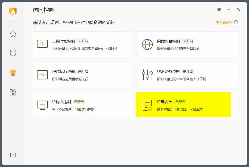Image resolution: width=249 pixels, height=167 pixels.
Task: Toggle the IP协议控制 已开启 status
Action: point(79,102)
